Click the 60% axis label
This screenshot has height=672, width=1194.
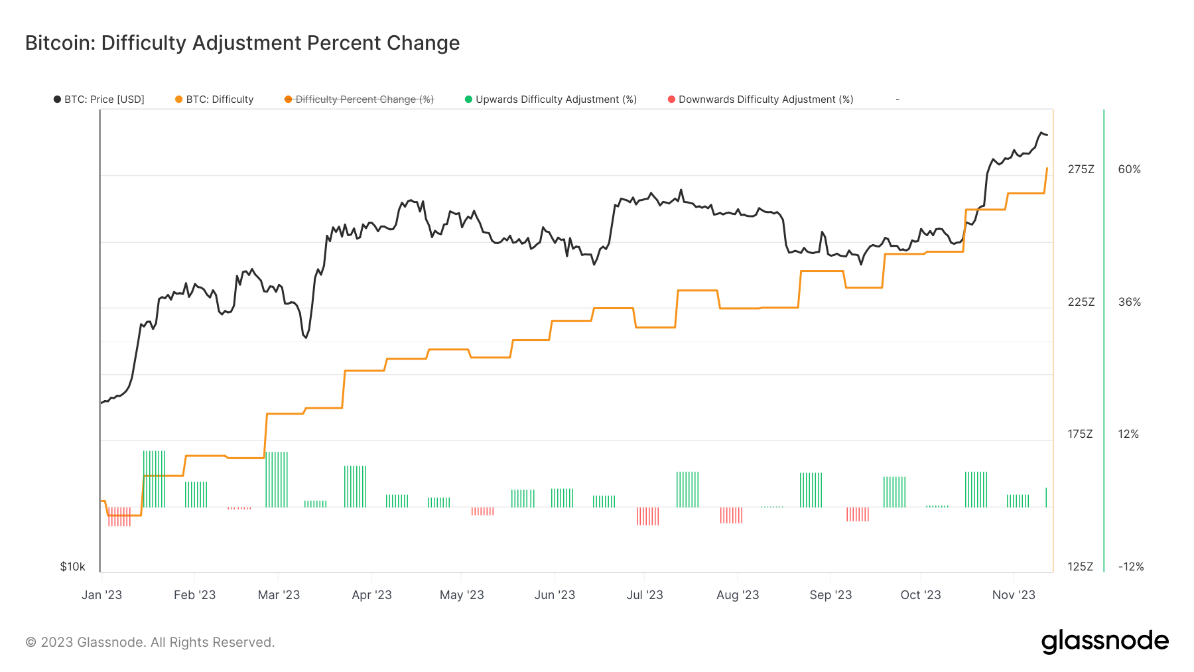(1129, 169)
